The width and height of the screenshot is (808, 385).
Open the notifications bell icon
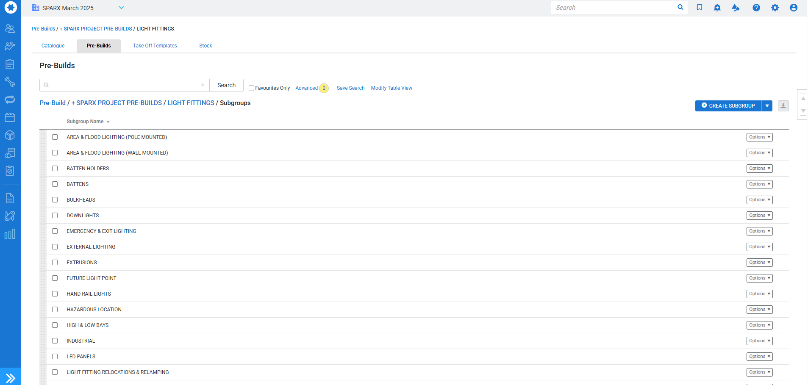[717, 8]
